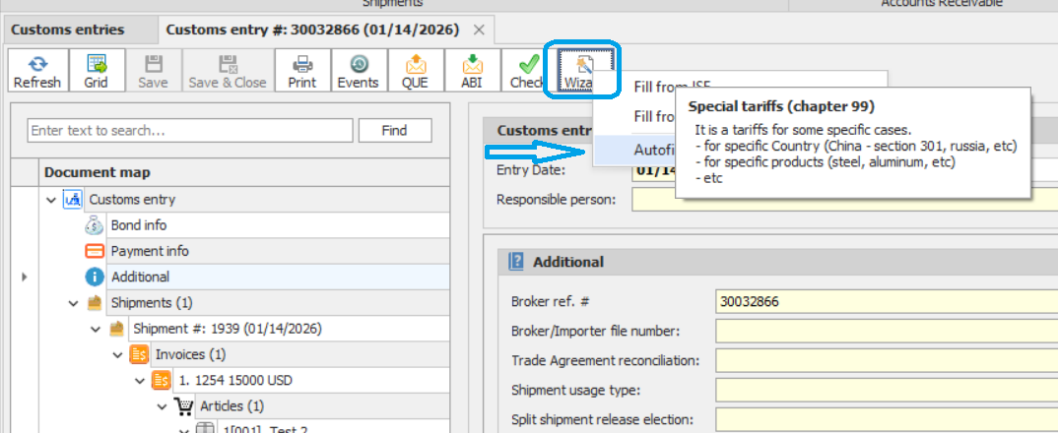
Task: Click the Split shipment release election field
Action: coord(887,419)
